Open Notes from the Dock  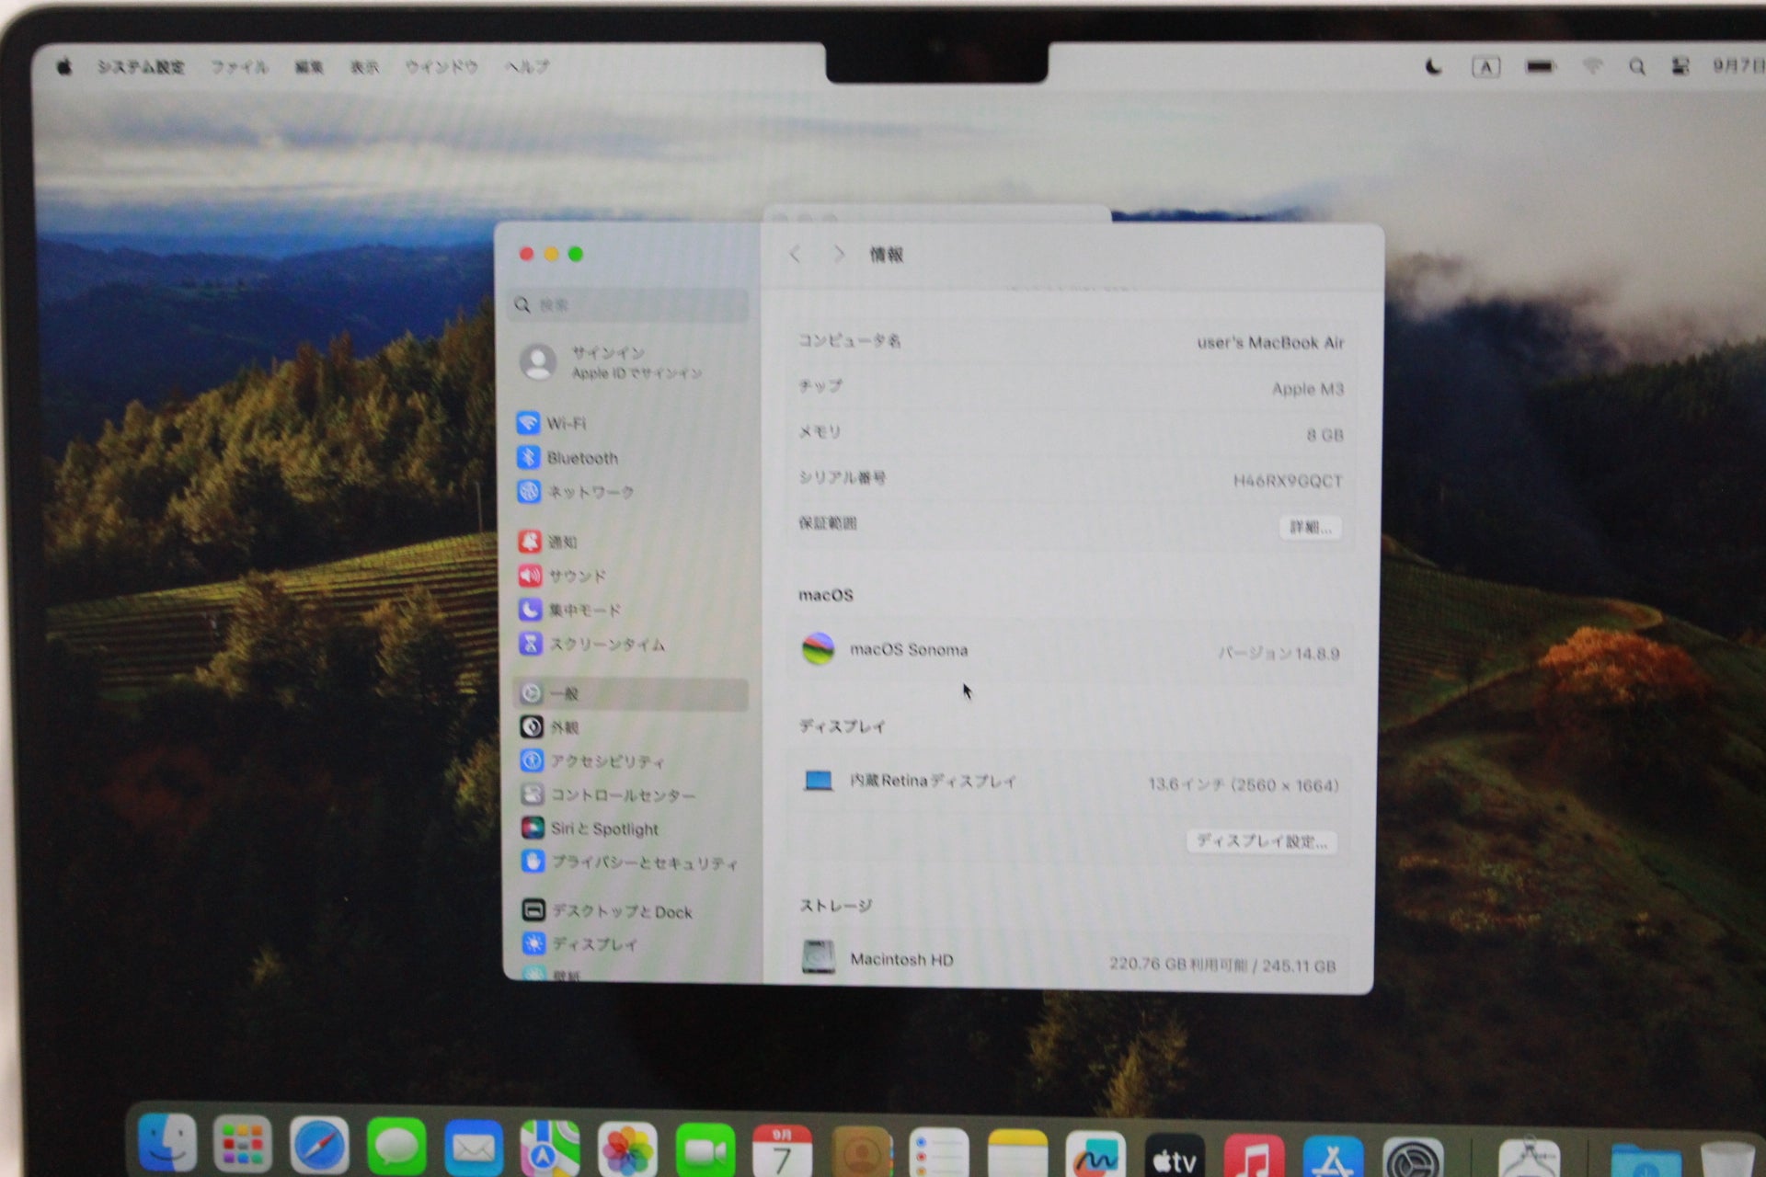click(x=1016, y=1154)
